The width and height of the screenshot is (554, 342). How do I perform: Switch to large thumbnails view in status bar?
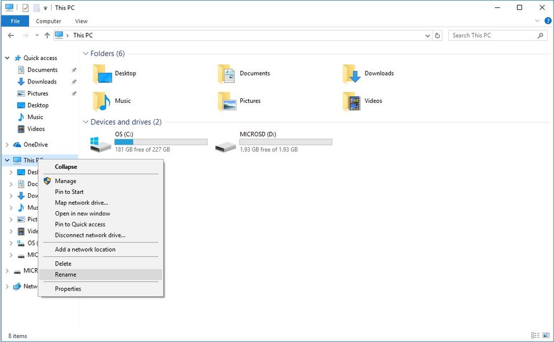[x=547, y=336]
